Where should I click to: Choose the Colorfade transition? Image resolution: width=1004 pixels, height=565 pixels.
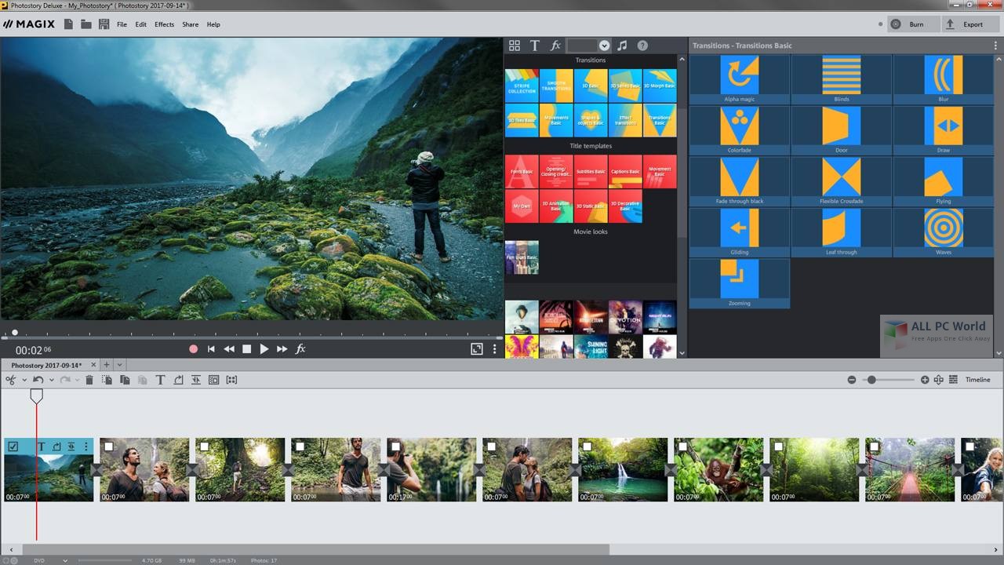(x=740, y=130)
